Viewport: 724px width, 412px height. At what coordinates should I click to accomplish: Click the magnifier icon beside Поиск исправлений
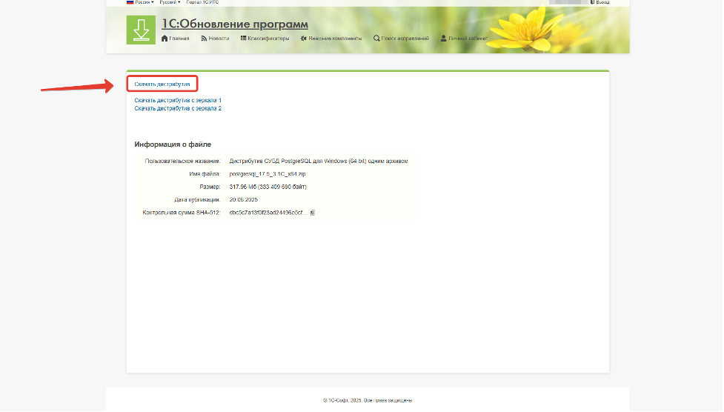click(x=376, y=39)
